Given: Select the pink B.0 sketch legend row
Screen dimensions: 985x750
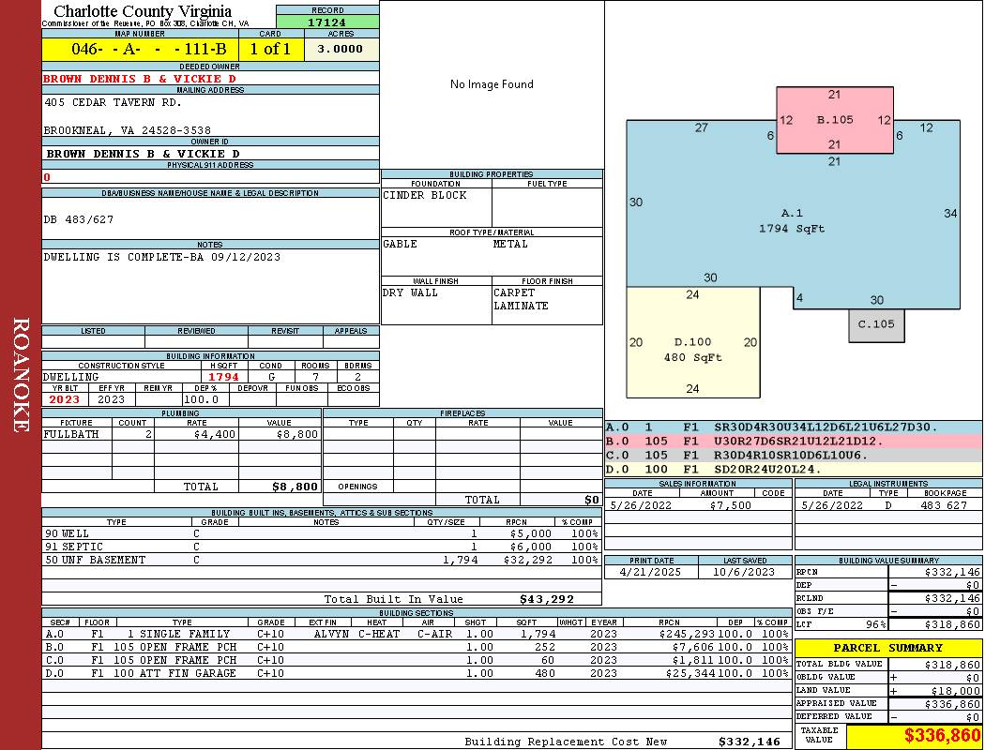Looking at the screenshot, I should click(x=793, y=441).
